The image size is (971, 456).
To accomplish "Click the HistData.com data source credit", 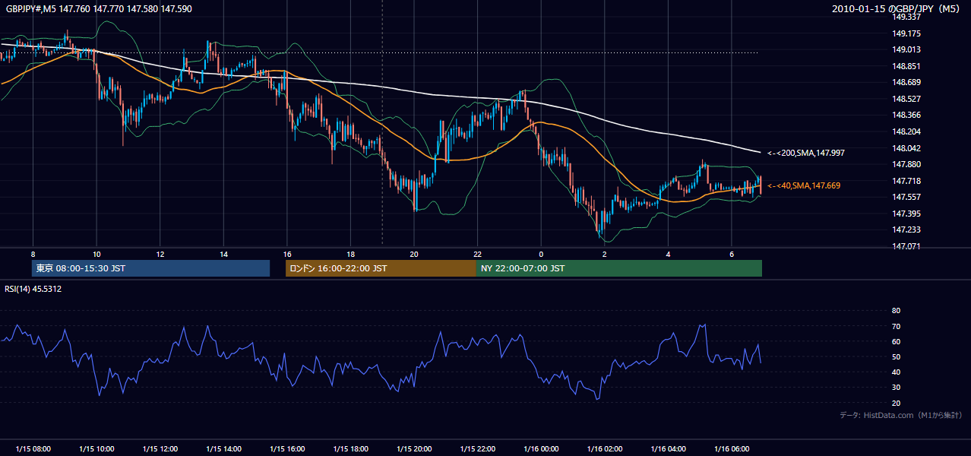I will (x=901, y=415).
